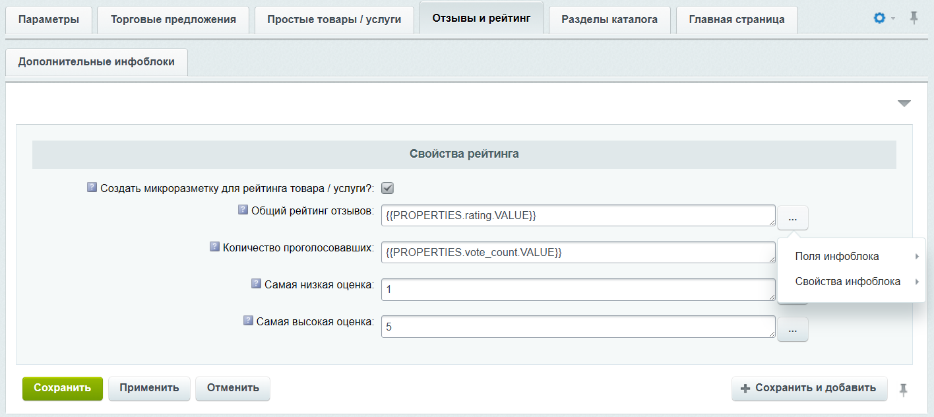
Task: Open the Простые товары / услуги tab
Action: point(334,20)
